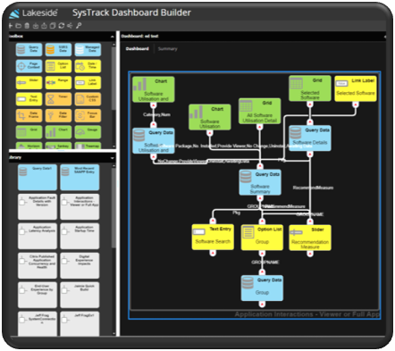Select the Data Filter toolbox item

click(x=58, y=116)
